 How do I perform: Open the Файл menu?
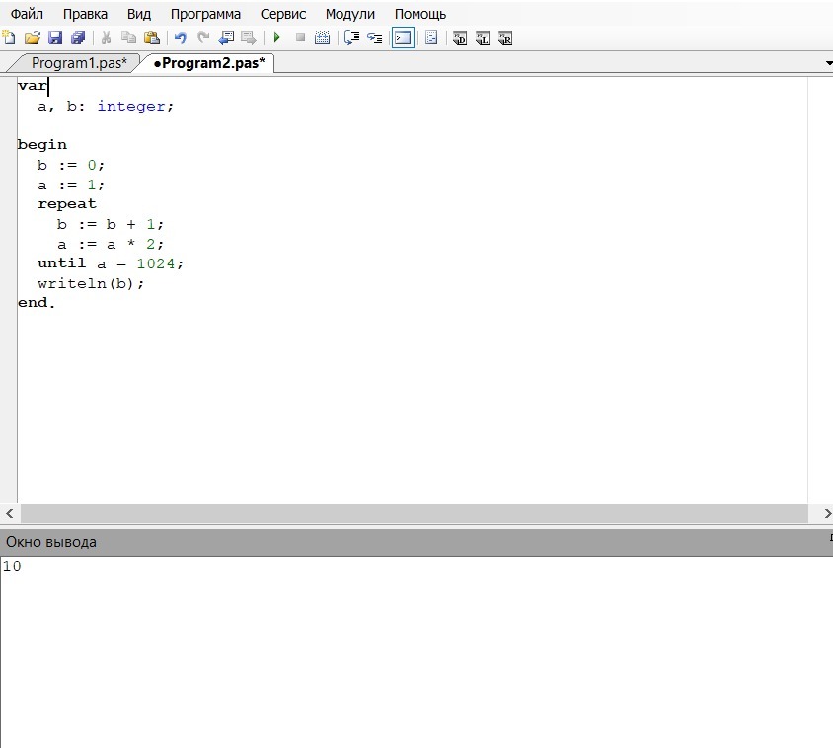[x=27, y=14]
